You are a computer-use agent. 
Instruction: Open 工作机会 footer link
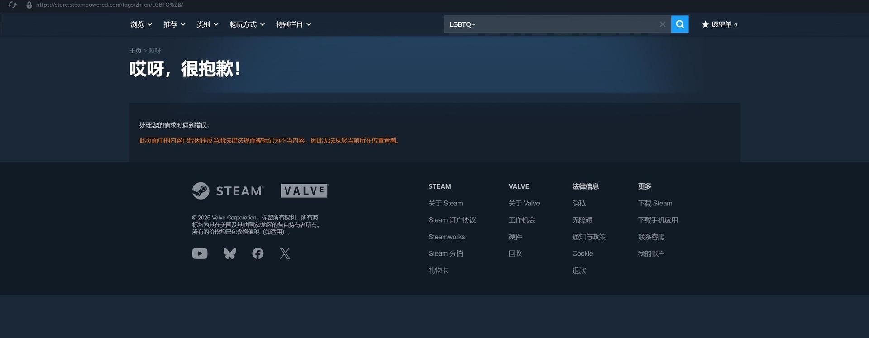click(522, 220)
